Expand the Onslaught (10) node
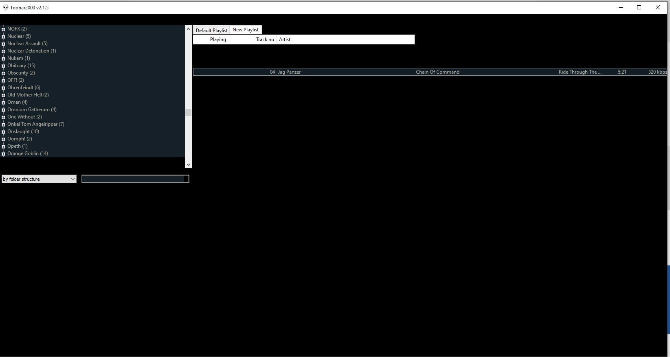The height and width of the screenshot is (357, 670). pyautogui.click(x=3, y=132)
